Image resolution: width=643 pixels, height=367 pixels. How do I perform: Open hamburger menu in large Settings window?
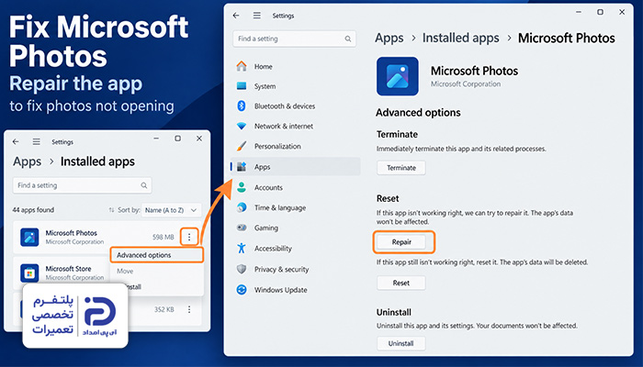click(x=256, y=16)
